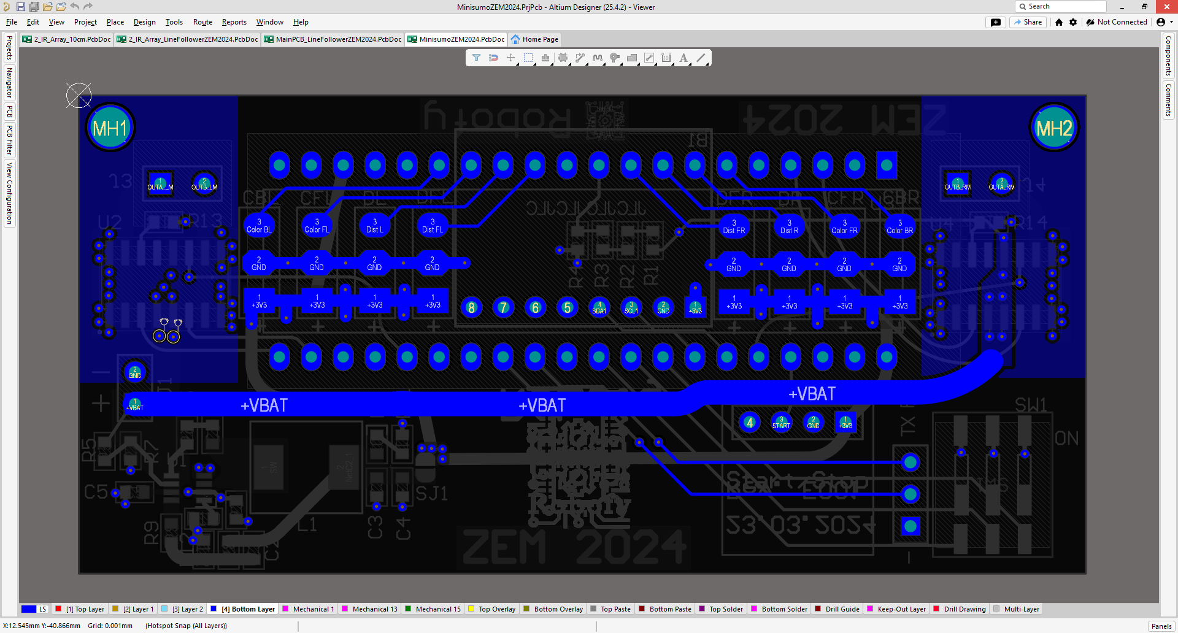Click the Share button
Viewport: 1178px width, 633px height.
(x=1028, y=22)
